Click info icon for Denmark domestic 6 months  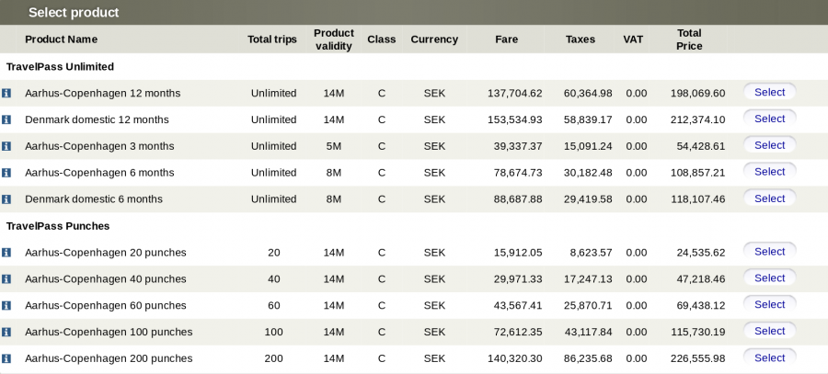pos(6,199)
